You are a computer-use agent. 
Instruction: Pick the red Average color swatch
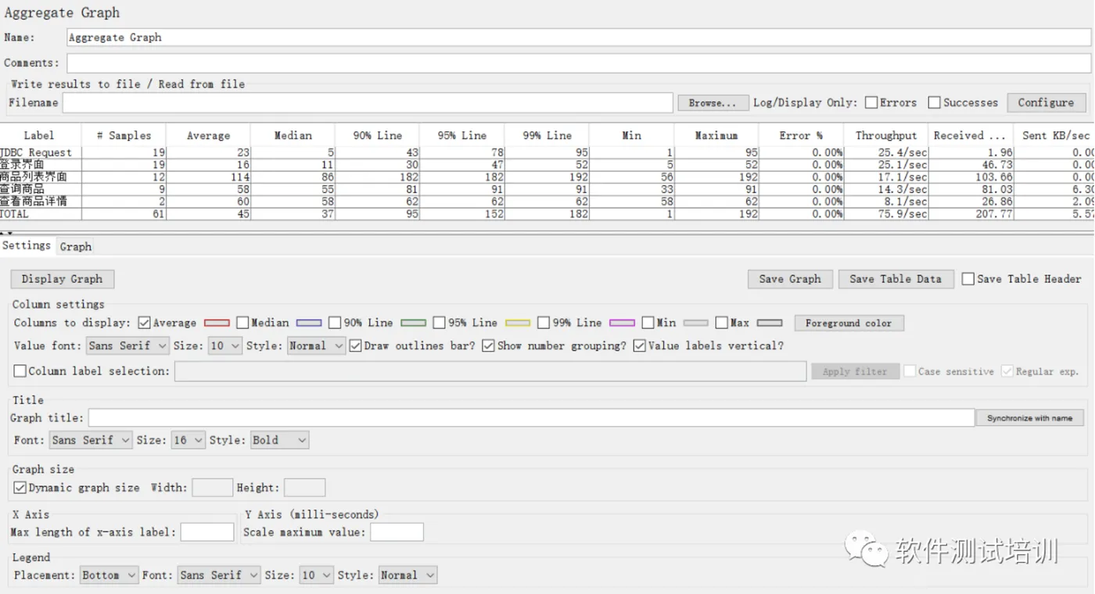coord(217,323)
